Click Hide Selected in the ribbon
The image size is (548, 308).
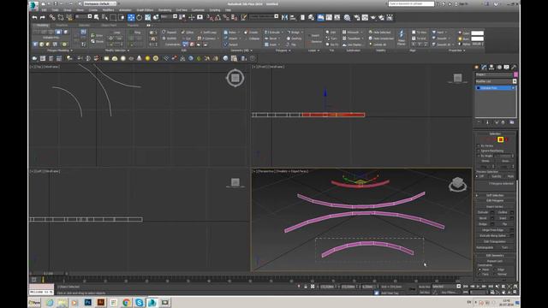tap(380, 33)
